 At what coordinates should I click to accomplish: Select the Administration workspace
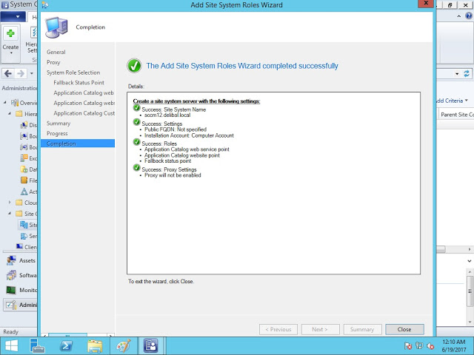pos(21,305)
